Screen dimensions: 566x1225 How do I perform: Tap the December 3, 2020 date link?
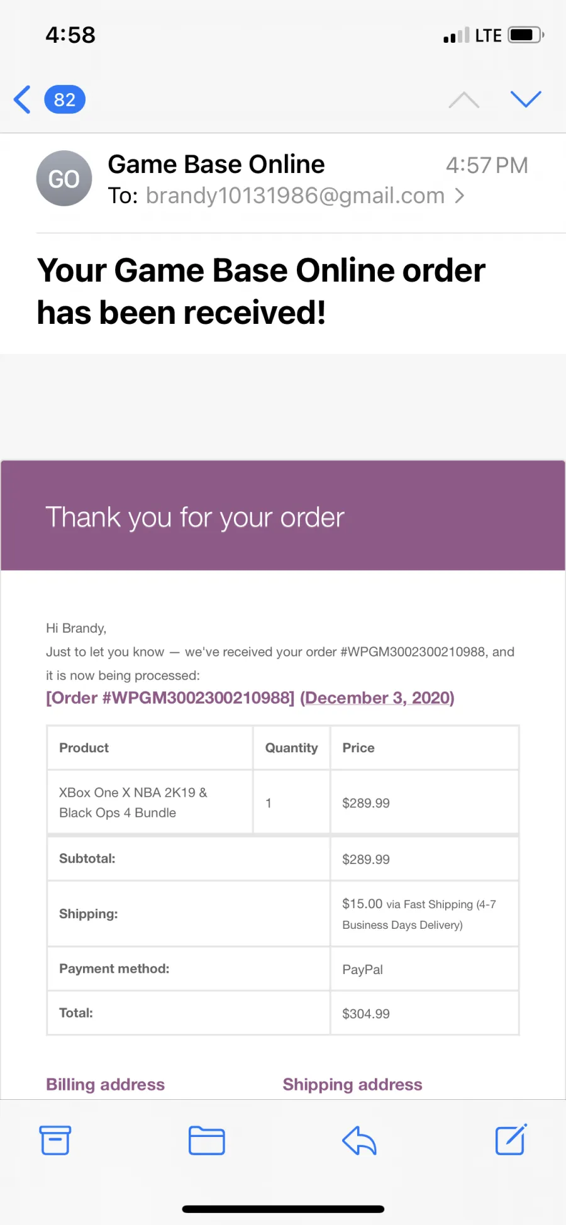coord(377,698)
